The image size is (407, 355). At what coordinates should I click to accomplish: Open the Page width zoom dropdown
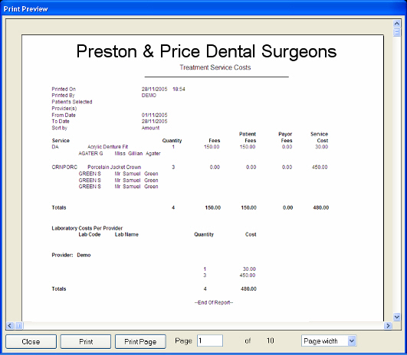(352, 340)
